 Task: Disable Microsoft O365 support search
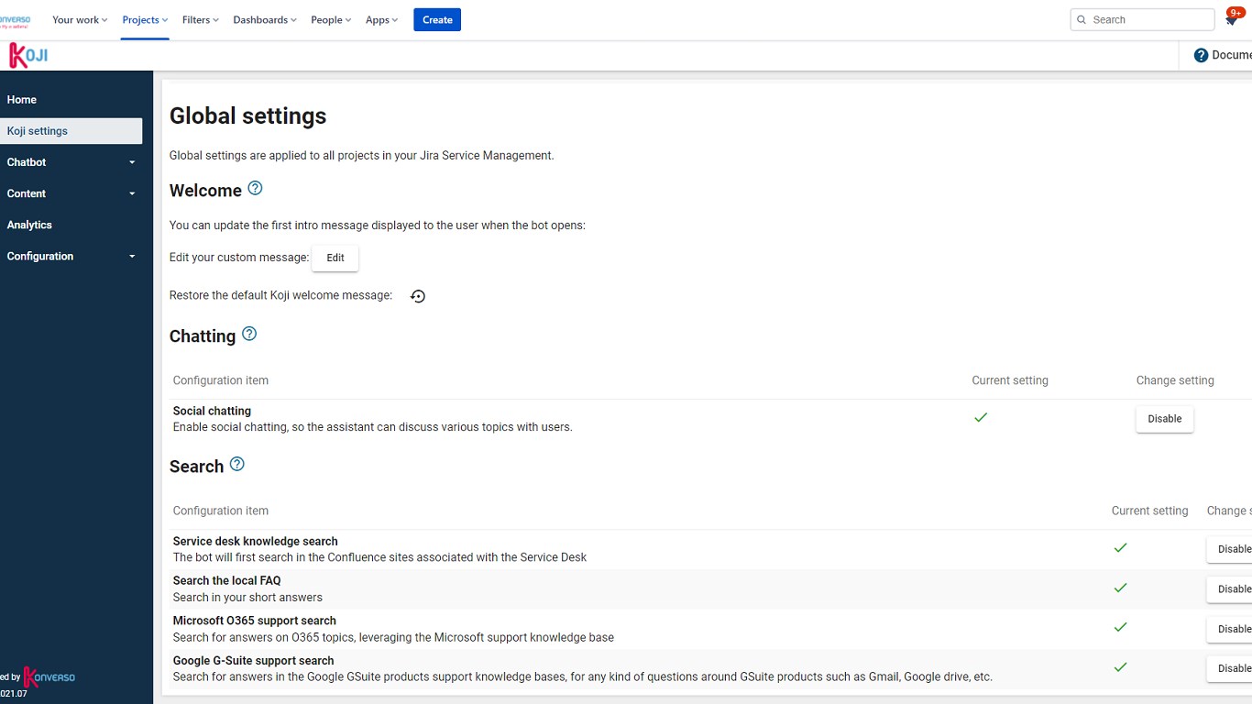click(x=1232, y=629)
